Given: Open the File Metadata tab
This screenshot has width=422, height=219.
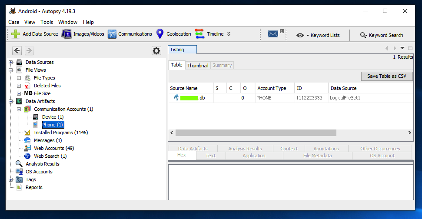Looking at the screenshot, I should pyautogui.click(x=318, y=156).
